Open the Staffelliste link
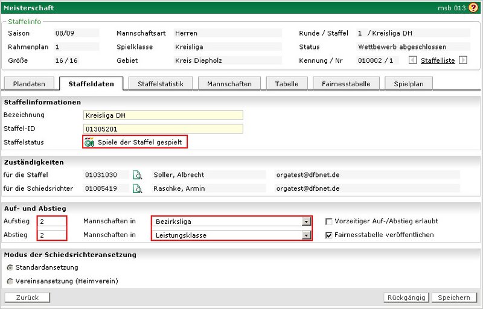Viewport: 483px width, 309px height. tap(438, 60)
